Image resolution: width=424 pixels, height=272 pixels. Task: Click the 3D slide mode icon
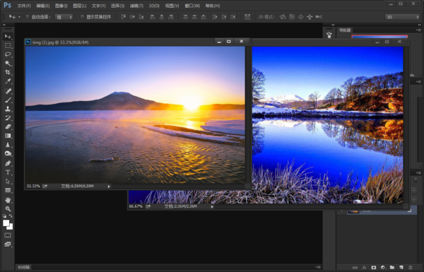point(310,17)
